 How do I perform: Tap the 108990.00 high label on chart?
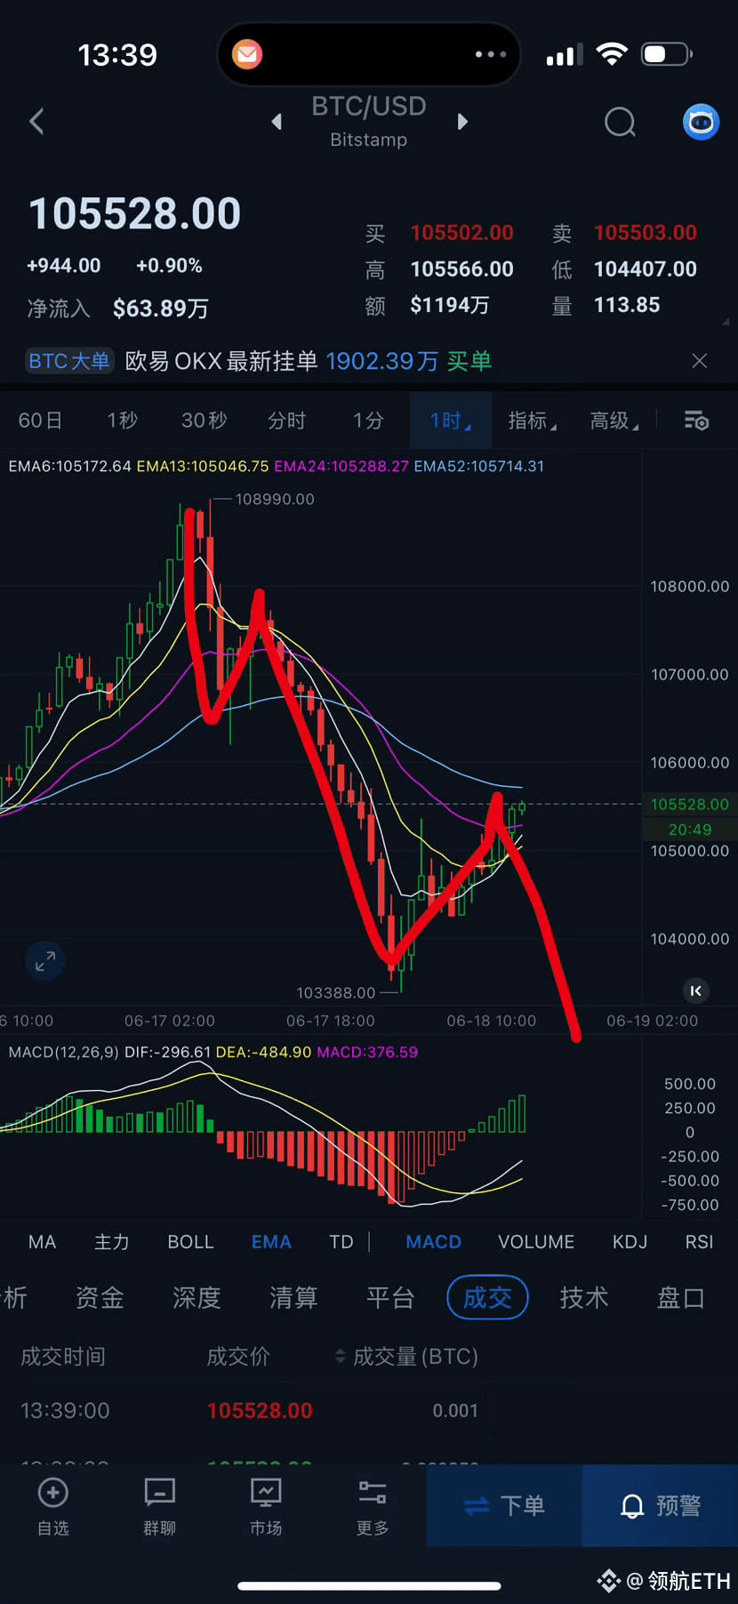(x=274, y=500)
